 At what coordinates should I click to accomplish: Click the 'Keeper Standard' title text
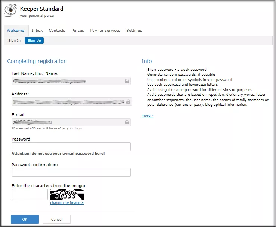point(42,9)
